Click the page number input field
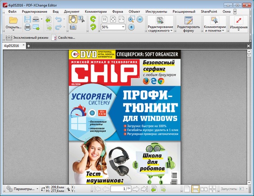254x196 pixels. (119, 188)
